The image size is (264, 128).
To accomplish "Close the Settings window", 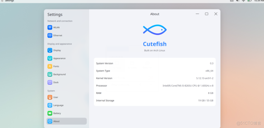I will point(216,14).
